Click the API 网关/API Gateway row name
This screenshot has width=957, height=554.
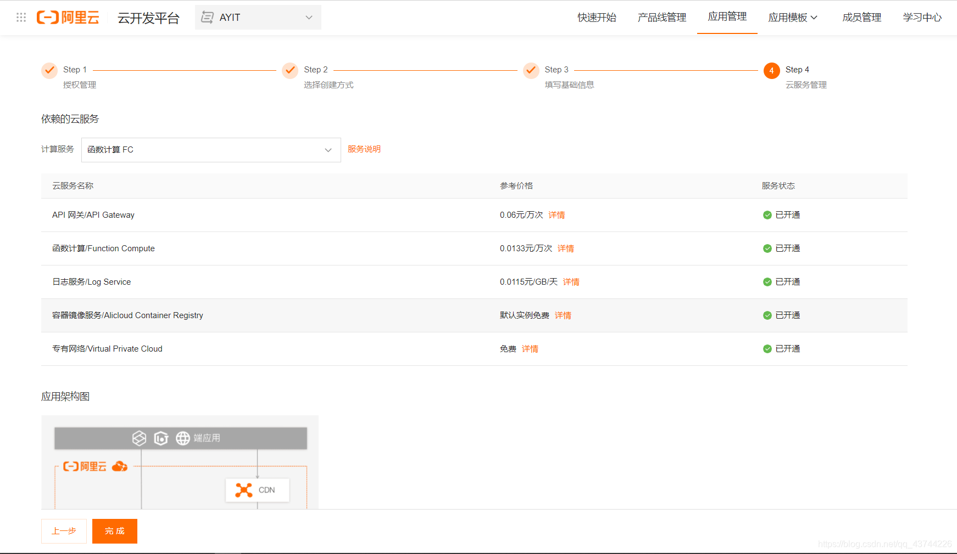(x=93, y=215)
